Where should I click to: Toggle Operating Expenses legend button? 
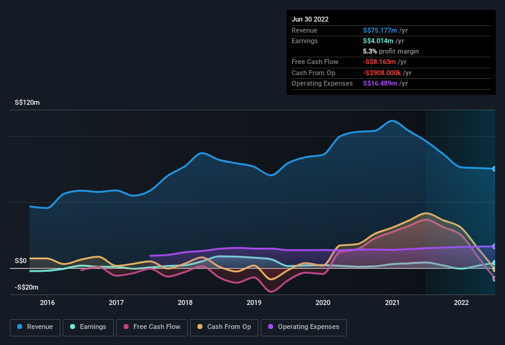point(304,327)
